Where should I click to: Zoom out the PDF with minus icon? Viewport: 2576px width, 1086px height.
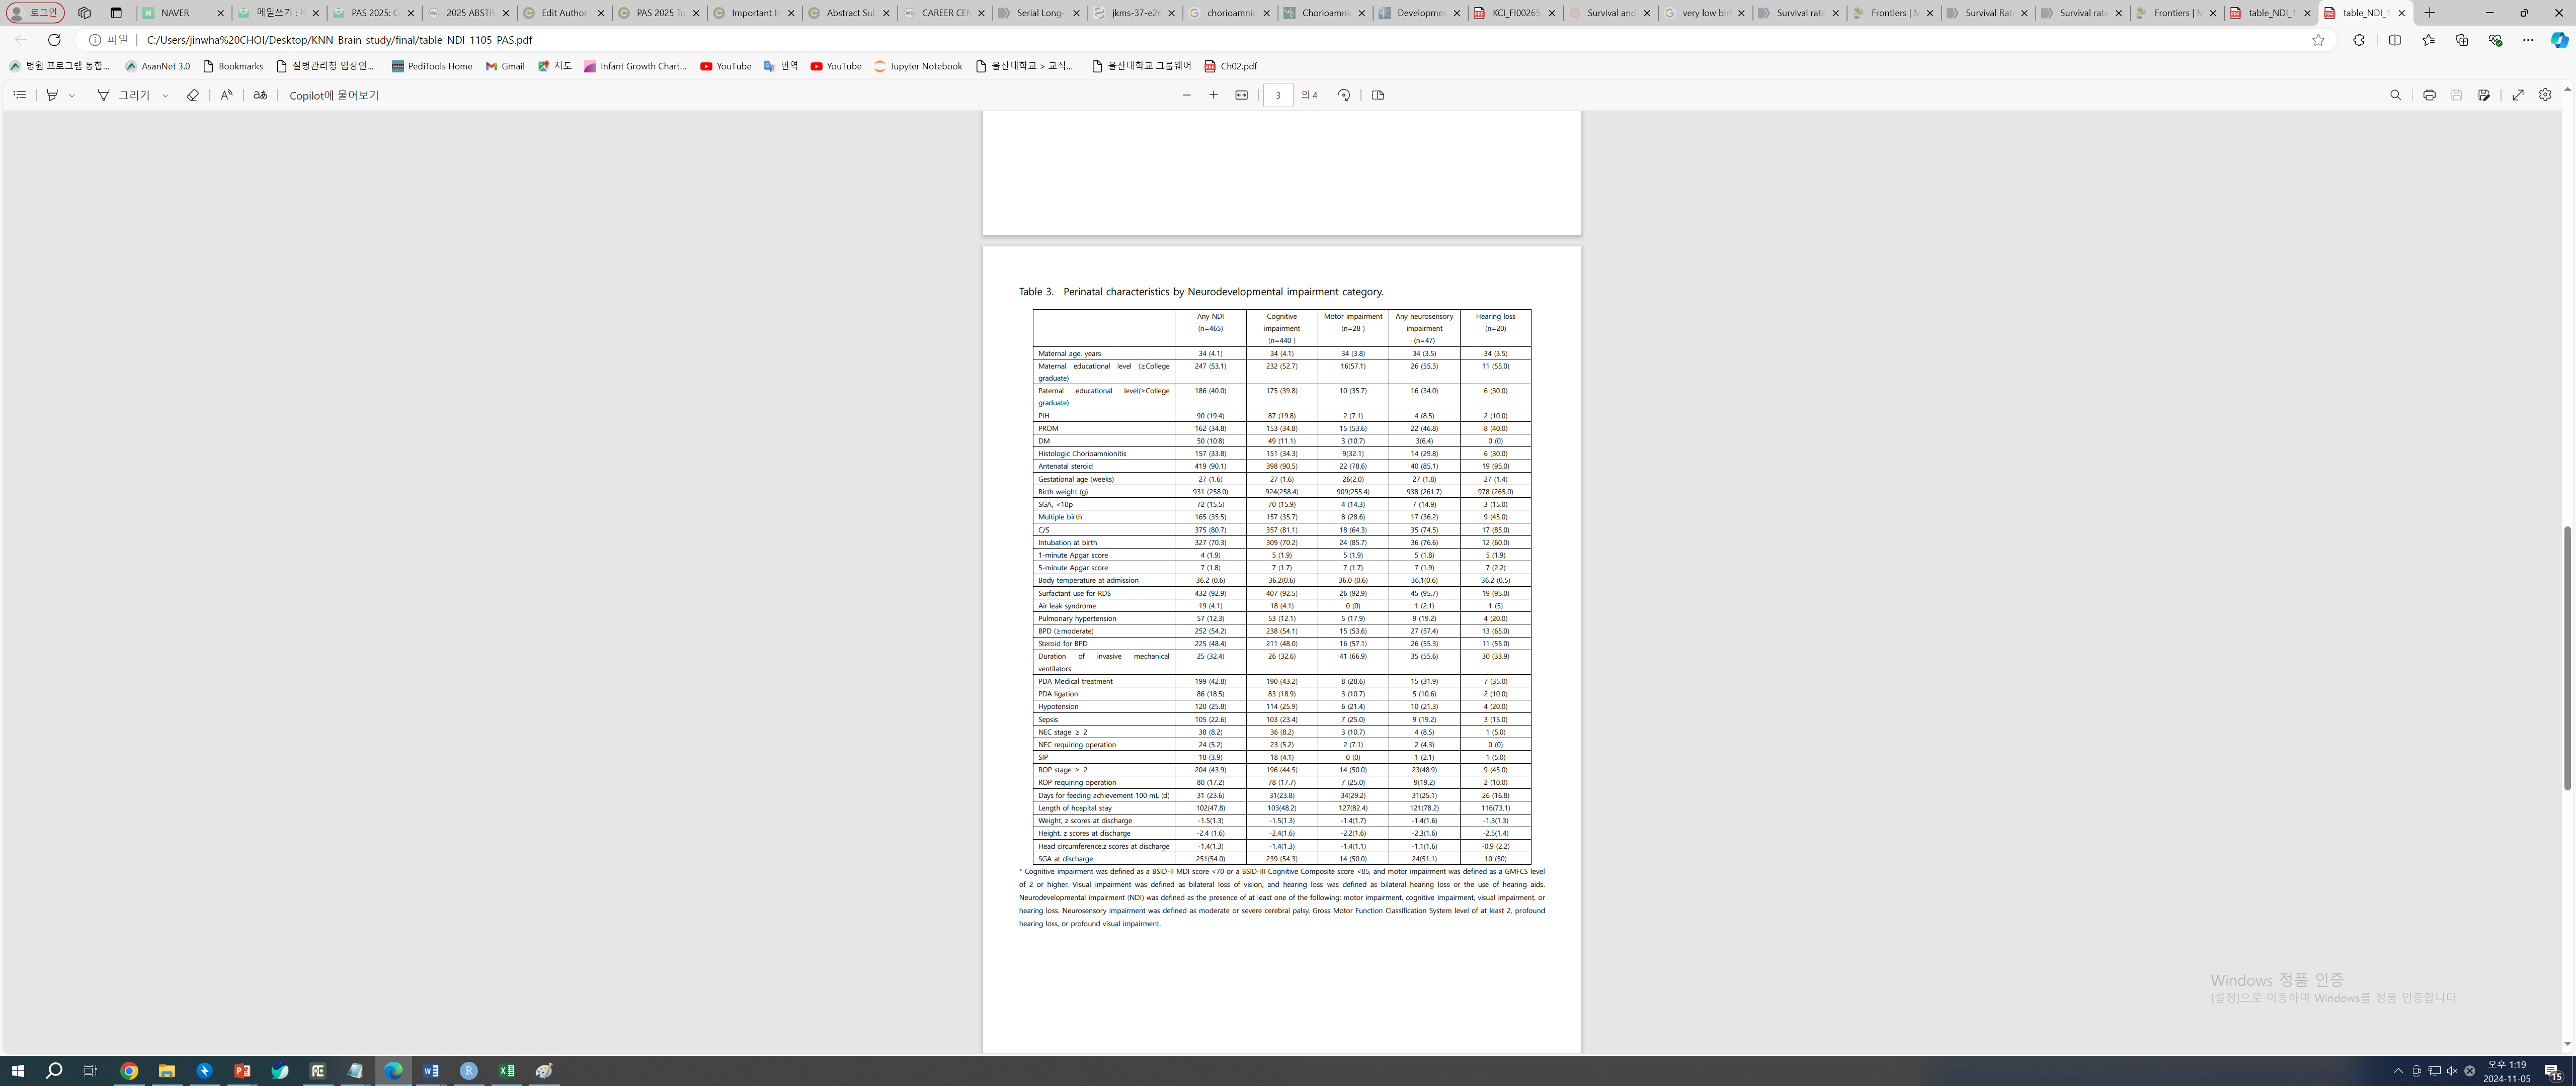[x=1187, y=95]
